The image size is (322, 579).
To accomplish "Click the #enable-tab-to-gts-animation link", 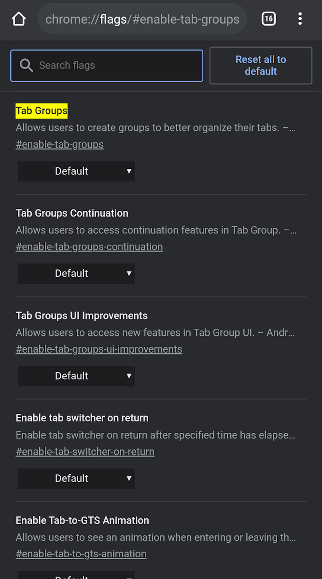I will [x=81, y=554].
